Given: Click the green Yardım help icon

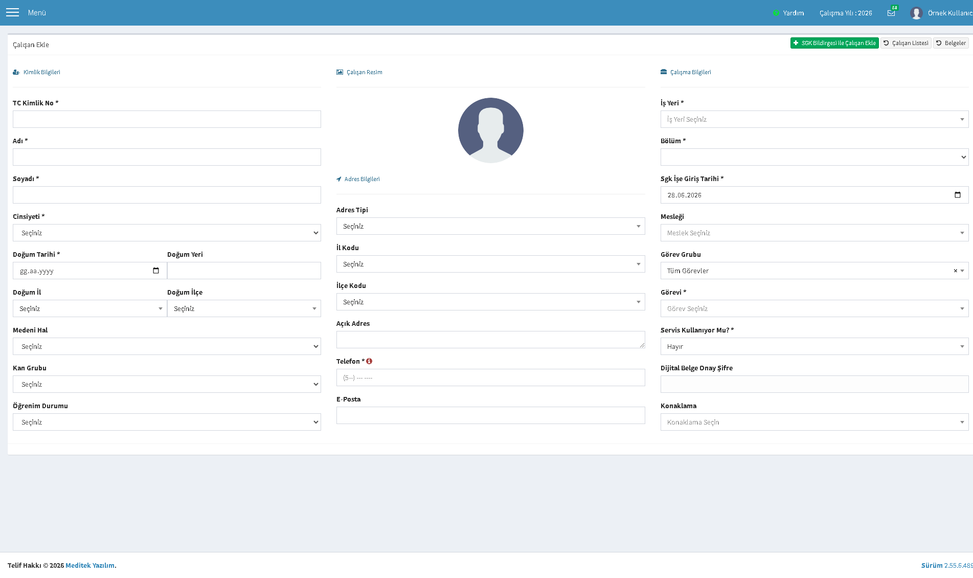Looking at the screenshot, I should point(776,13).
